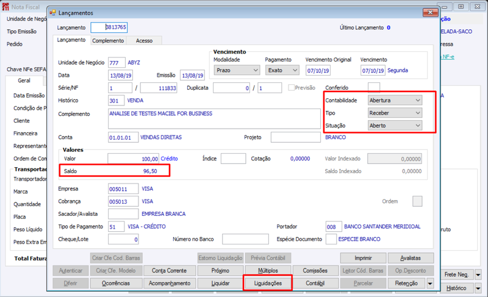Image resolution: width=488 pixels, height=297 pixels.
Task: Open the Modalidade dropdown showing Prazo
Action: 237,70
